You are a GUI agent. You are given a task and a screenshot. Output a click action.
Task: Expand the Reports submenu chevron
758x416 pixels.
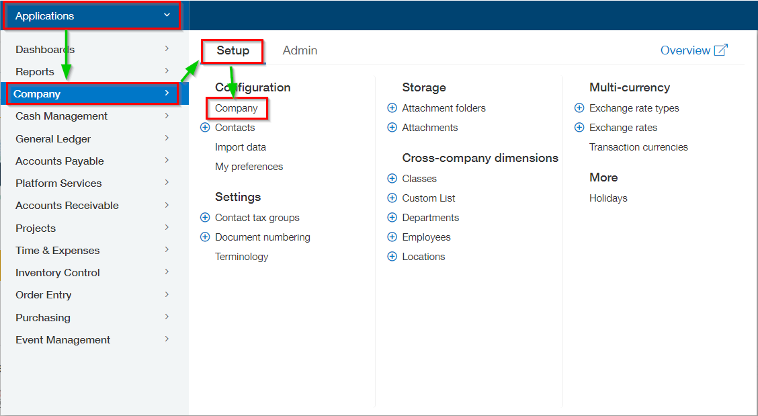tap(167, 71)
